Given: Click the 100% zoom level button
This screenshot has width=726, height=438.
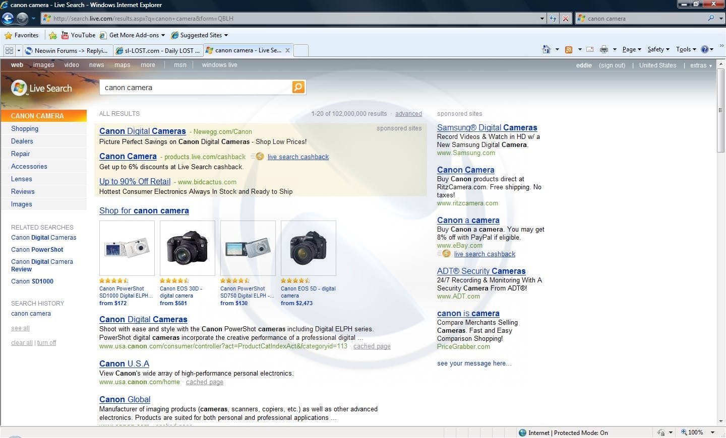Looking at the screenshot, I should (692, 432).
